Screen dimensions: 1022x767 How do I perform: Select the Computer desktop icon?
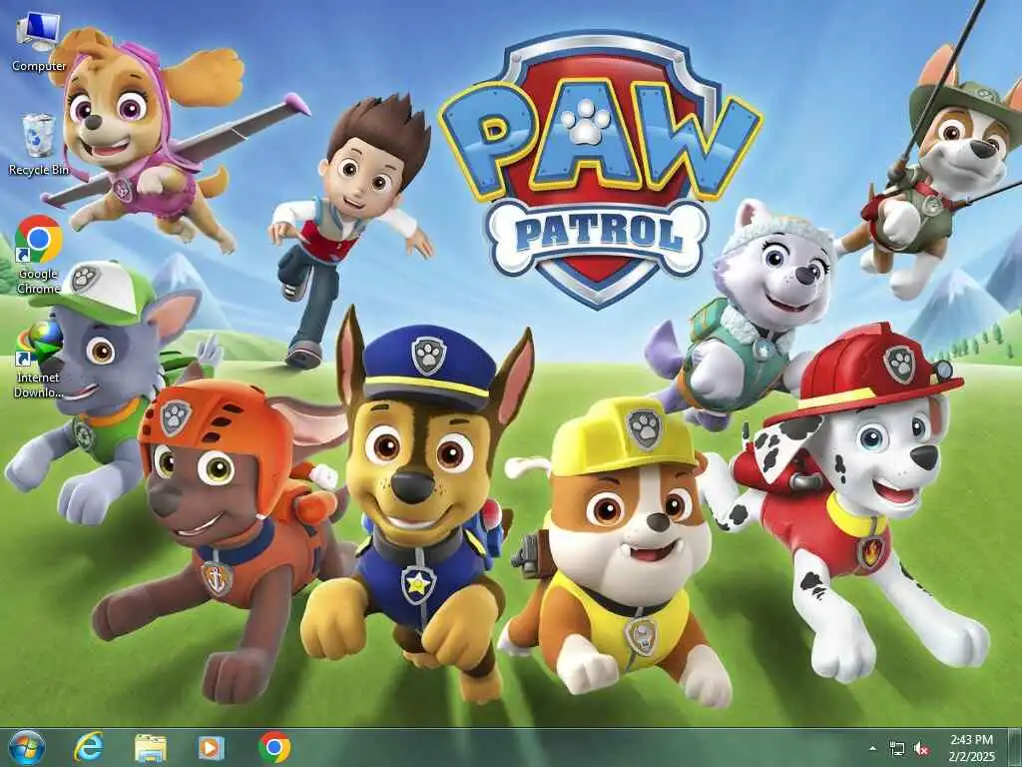(x=38, y=42)
